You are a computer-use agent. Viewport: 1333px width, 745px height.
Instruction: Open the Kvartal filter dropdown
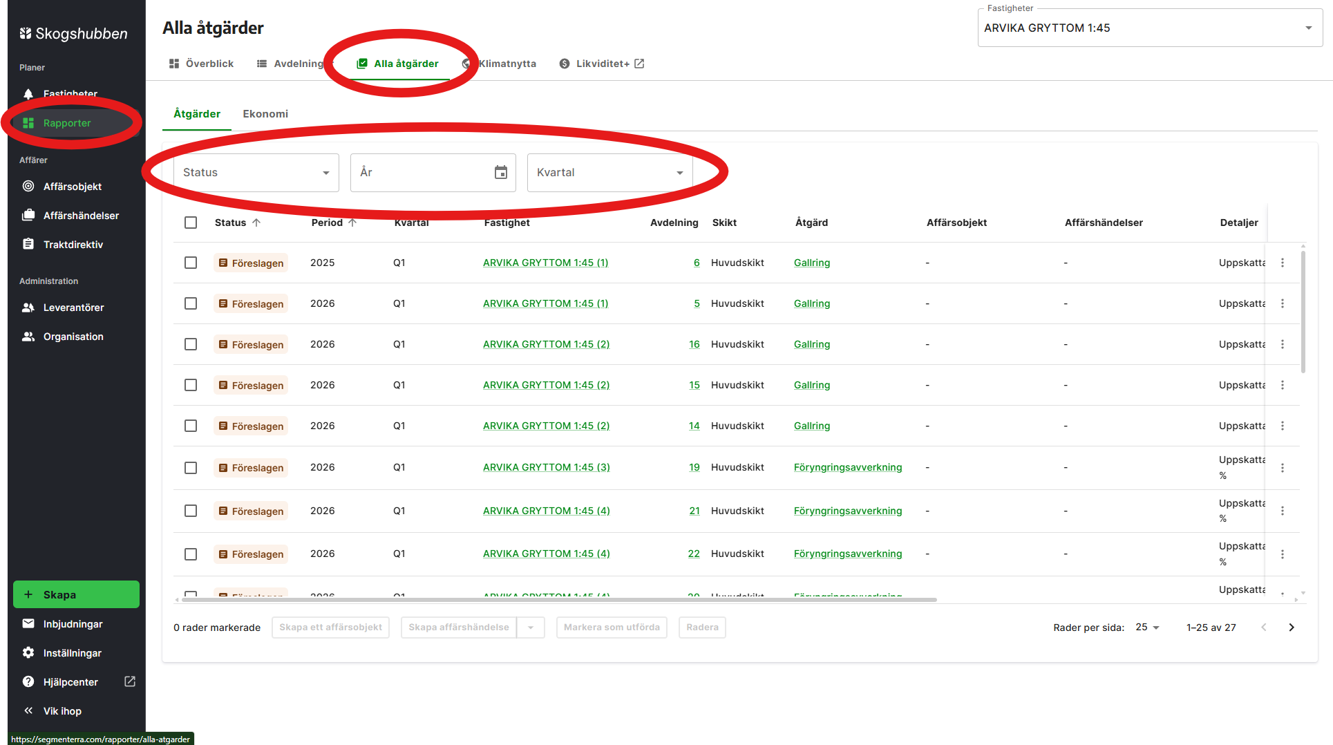coord(610,173)
